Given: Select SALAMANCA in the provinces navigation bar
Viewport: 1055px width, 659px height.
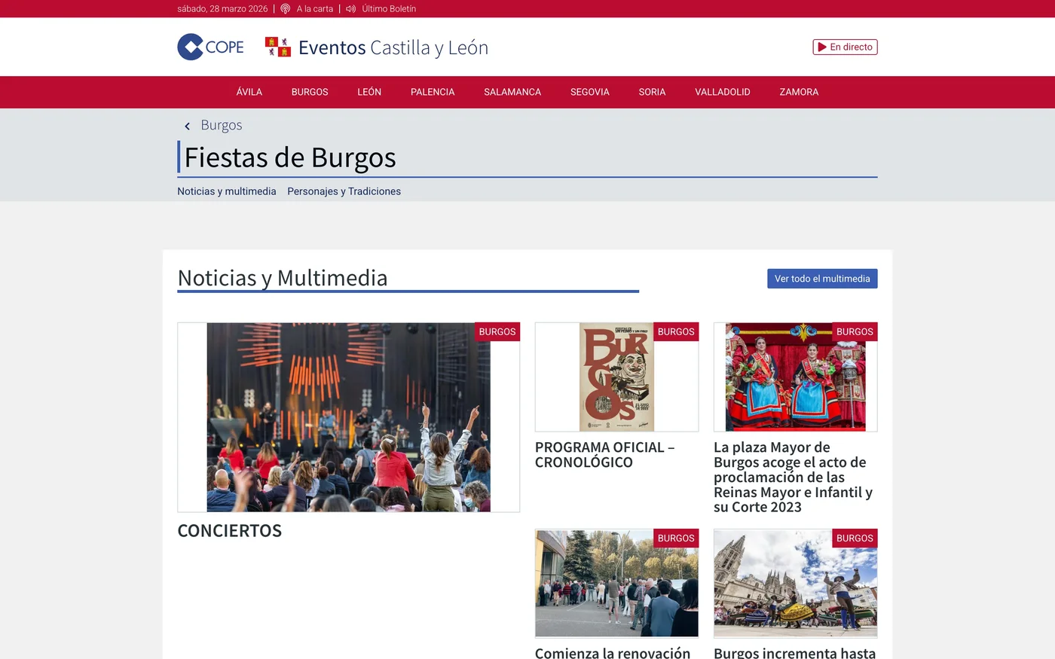Looking at the screenshot, I should [512, 92].
